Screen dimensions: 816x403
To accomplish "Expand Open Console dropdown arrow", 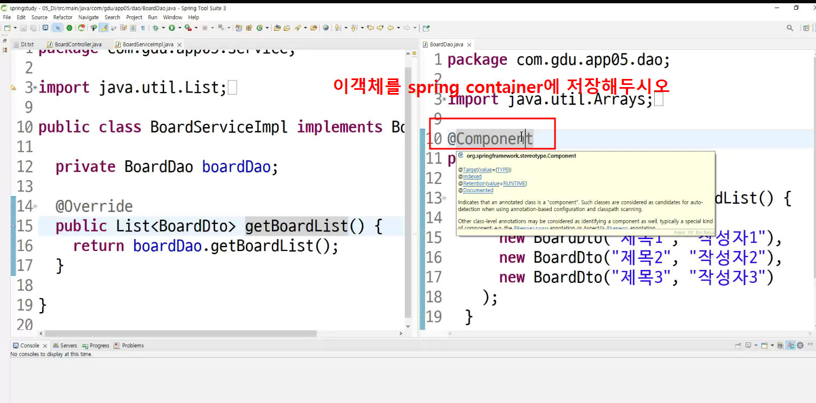I will pyautogui.click(x=772, y=346).
